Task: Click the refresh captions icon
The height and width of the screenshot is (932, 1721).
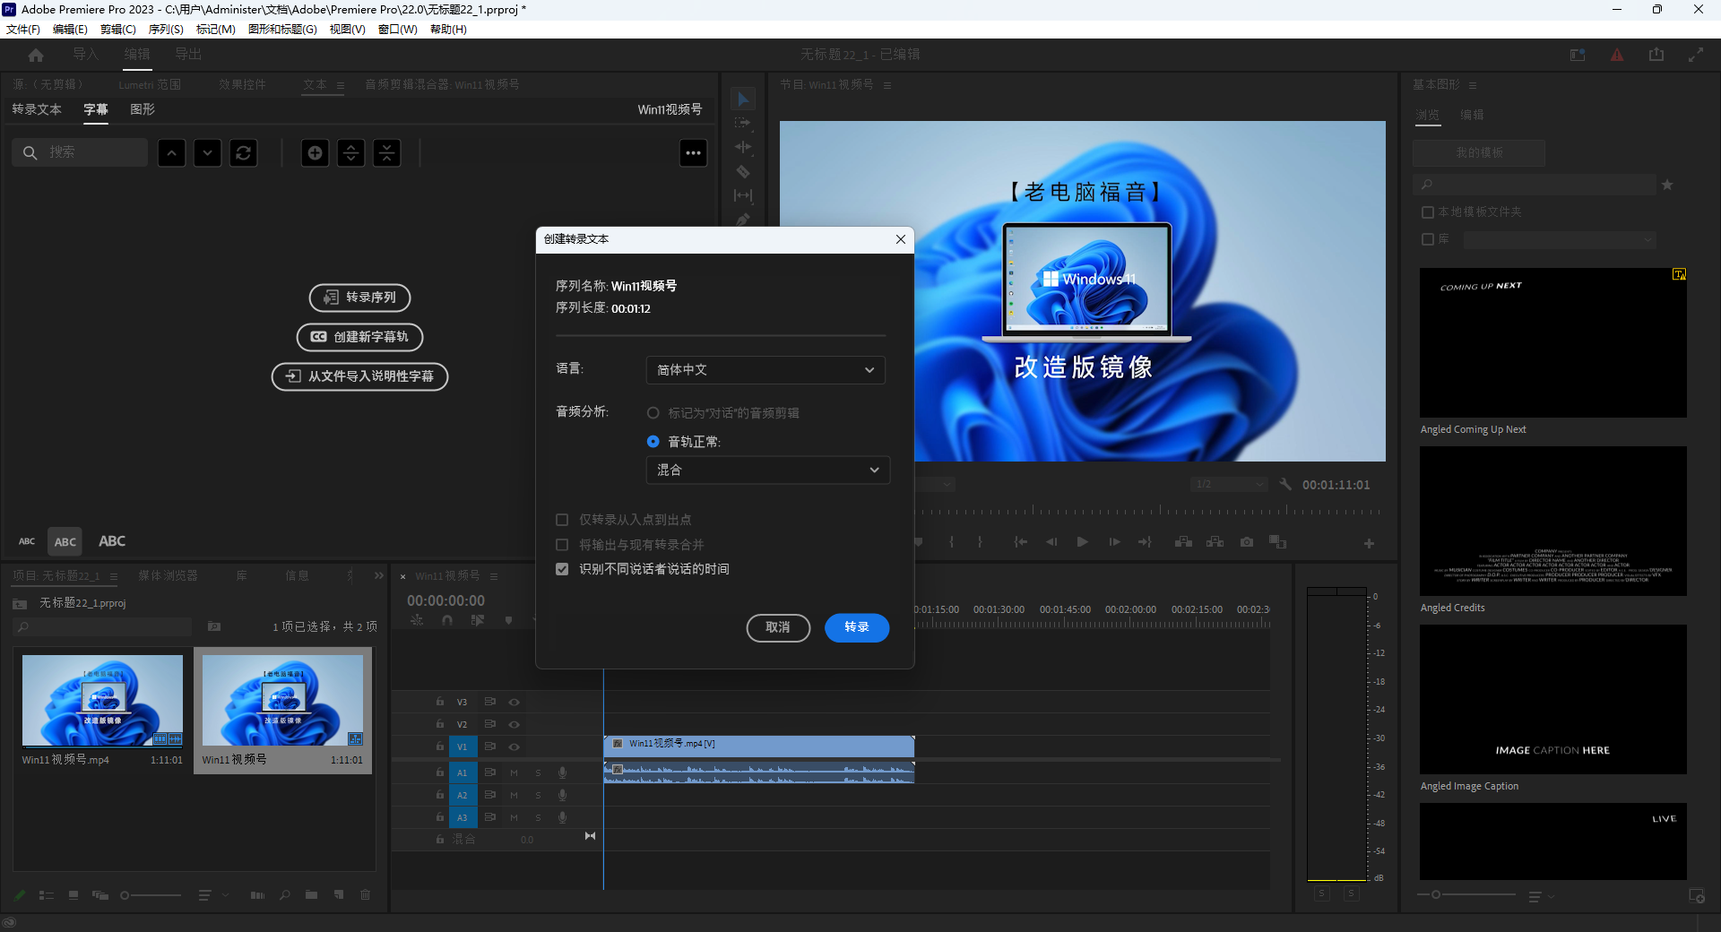Action: (243, 153)
